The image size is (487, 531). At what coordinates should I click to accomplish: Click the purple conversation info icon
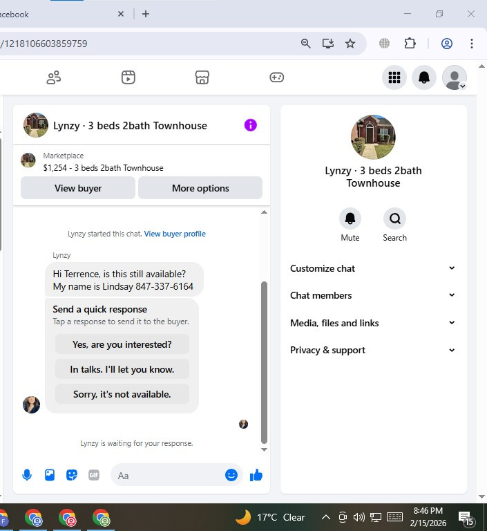[x=251, y=125]
